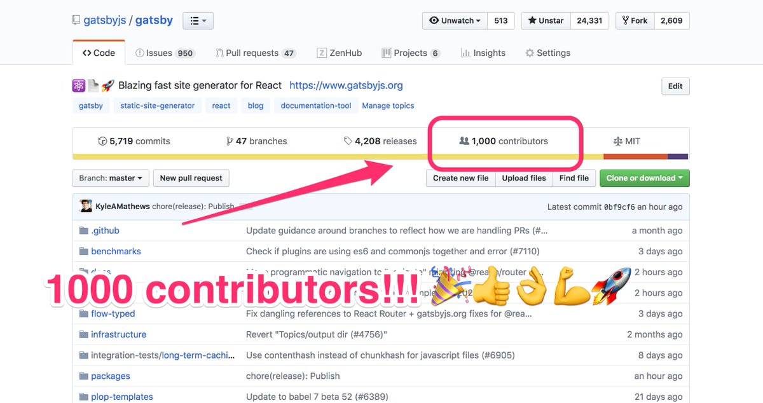The height and width of the screenshot is (403, 763).
Task: Switch to the Issues tab
Action: [x=165, y=53]
